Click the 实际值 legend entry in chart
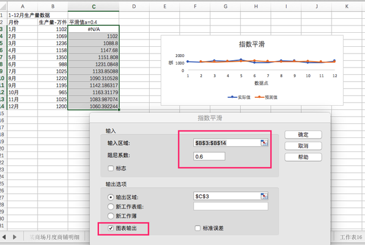The image size is (365, 245). [x=239, y=97]
